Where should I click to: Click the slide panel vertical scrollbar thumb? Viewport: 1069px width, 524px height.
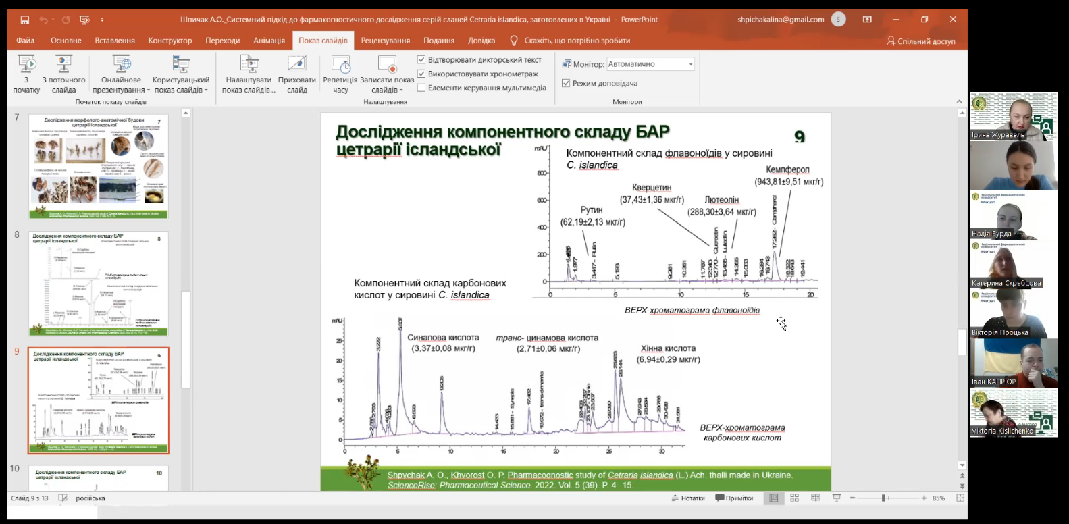pos(185,339)
